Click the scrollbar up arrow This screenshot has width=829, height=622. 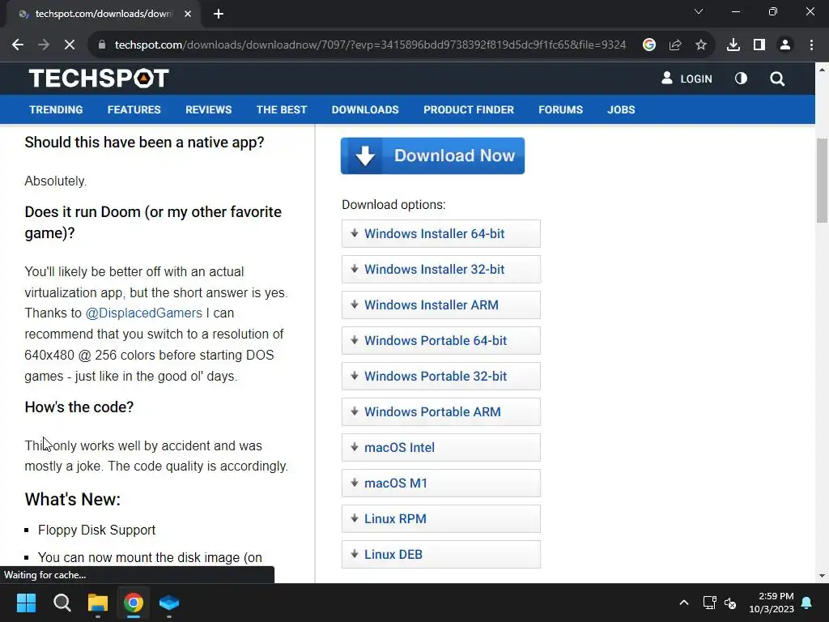(x=822, y=70)
